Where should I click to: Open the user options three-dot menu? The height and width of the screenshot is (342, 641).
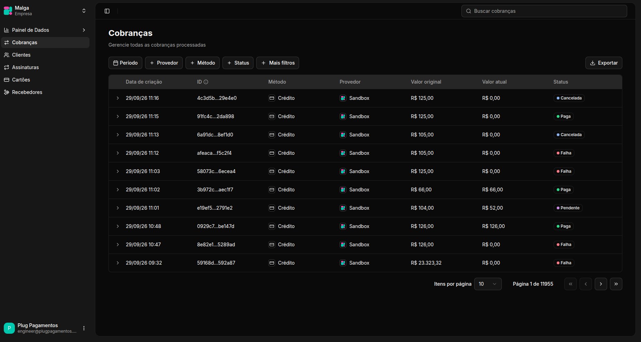coord(84,328)
